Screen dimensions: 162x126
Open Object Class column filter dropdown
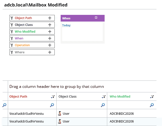104,97
